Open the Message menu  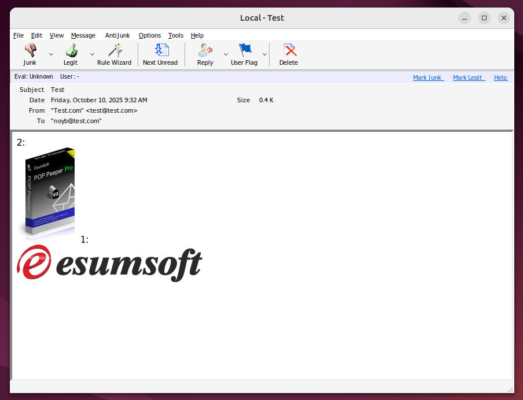[83, 35]
